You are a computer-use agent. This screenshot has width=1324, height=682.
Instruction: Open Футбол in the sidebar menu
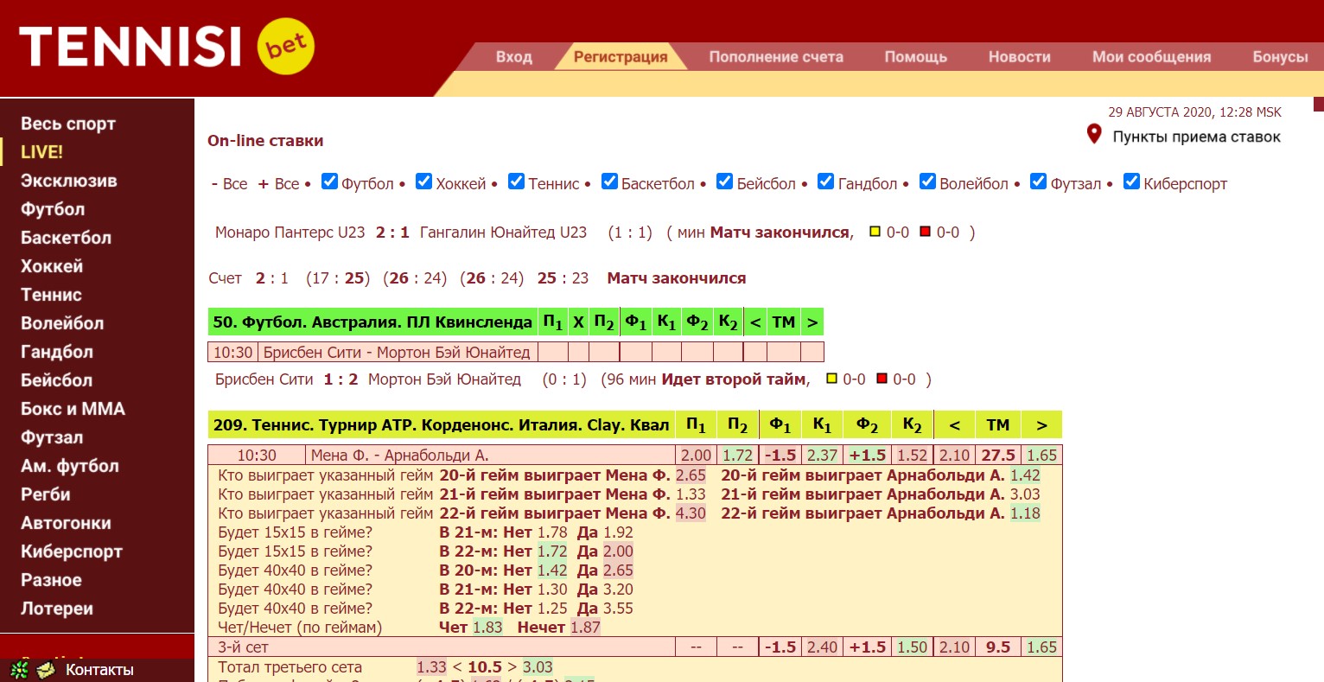pos(53,209)
